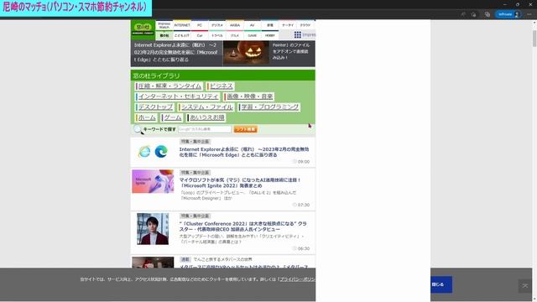Image resolution: width=537 pixels, height=302 pixels.
Task: Click the blue 閉じる button on cookie bar
Action: click(x=441, y=284)
